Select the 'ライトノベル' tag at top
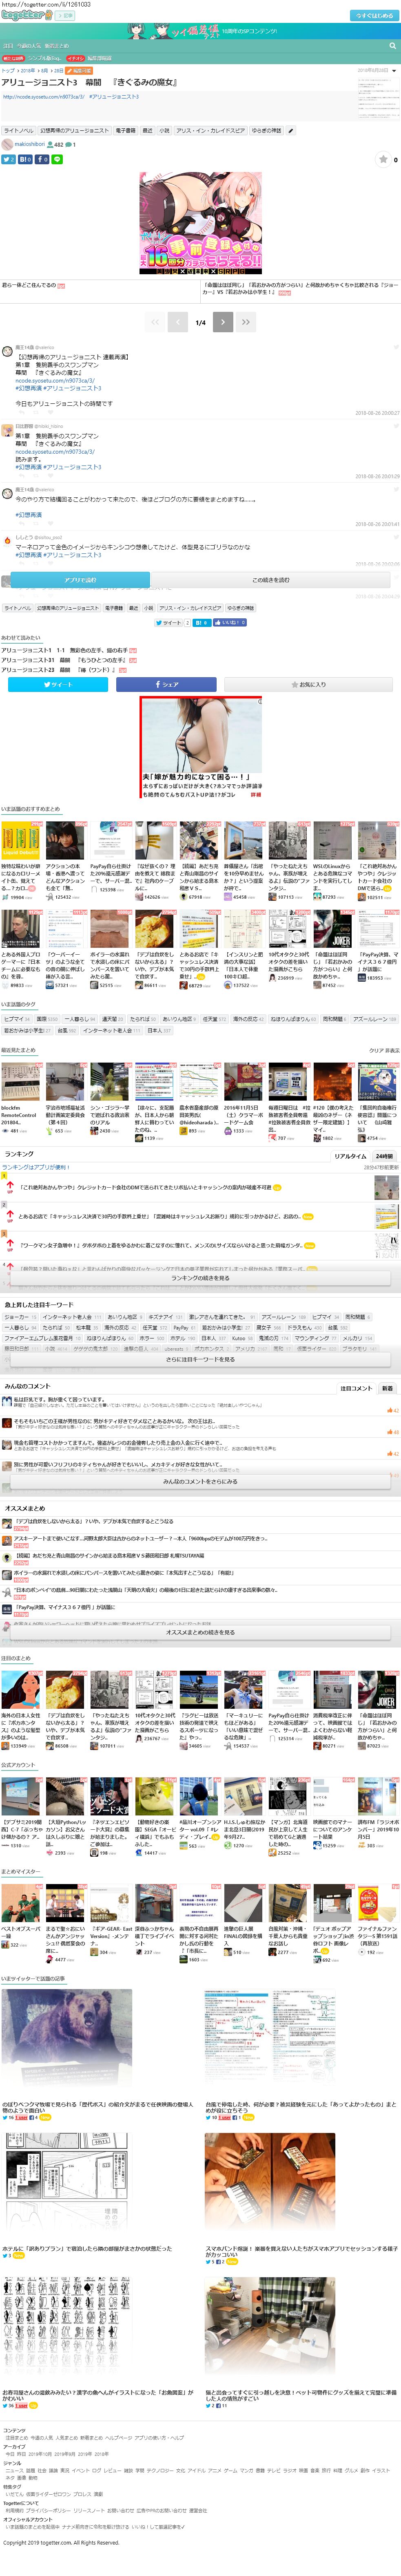 coord(18,131)
